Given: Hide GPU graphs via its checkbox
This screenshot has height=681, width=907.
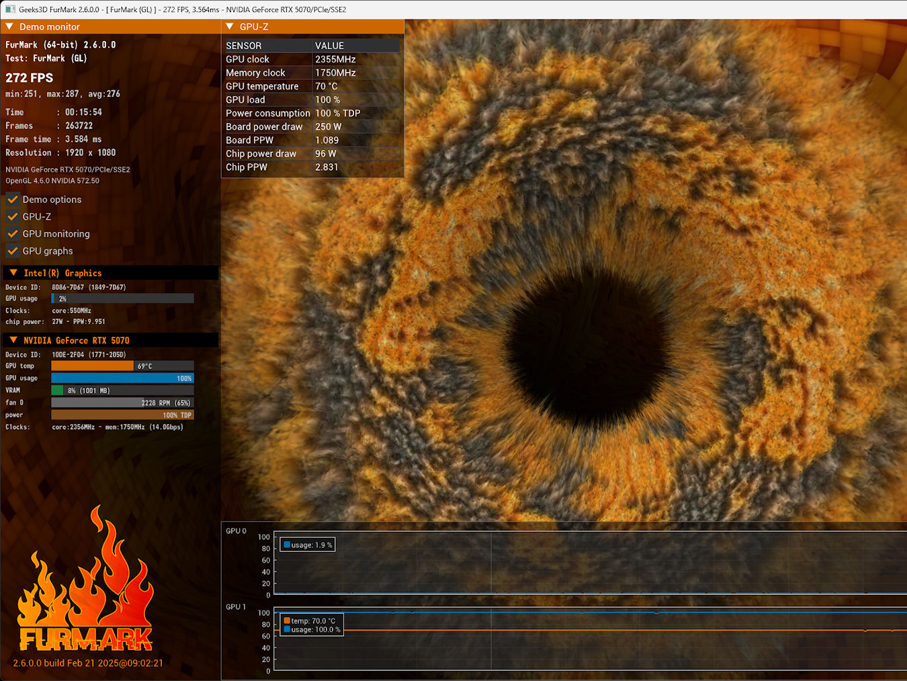Looking at the screenshot, I should [x=13, y=251].
